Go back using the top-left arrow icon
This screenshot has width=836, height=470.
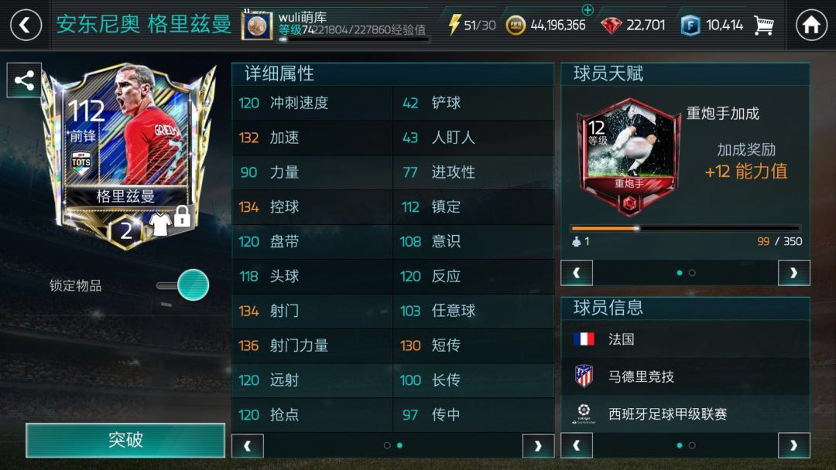[x=26, y=25]
